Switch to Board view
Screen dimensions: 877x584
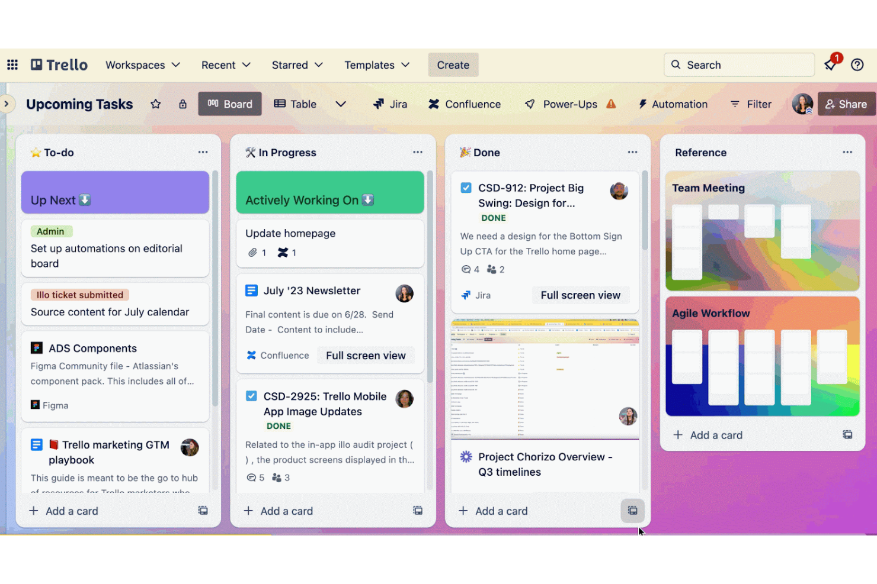click(230, 104)
